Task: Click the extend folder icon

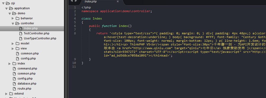Action: coord(11,94)
